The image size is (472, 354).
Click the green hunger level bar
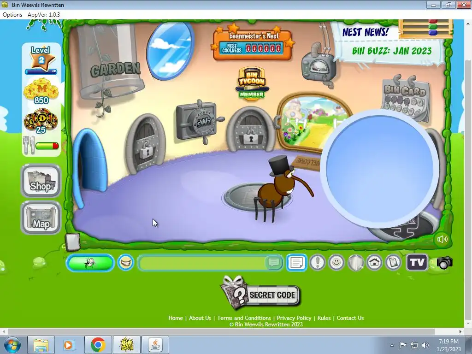(47, 146)
